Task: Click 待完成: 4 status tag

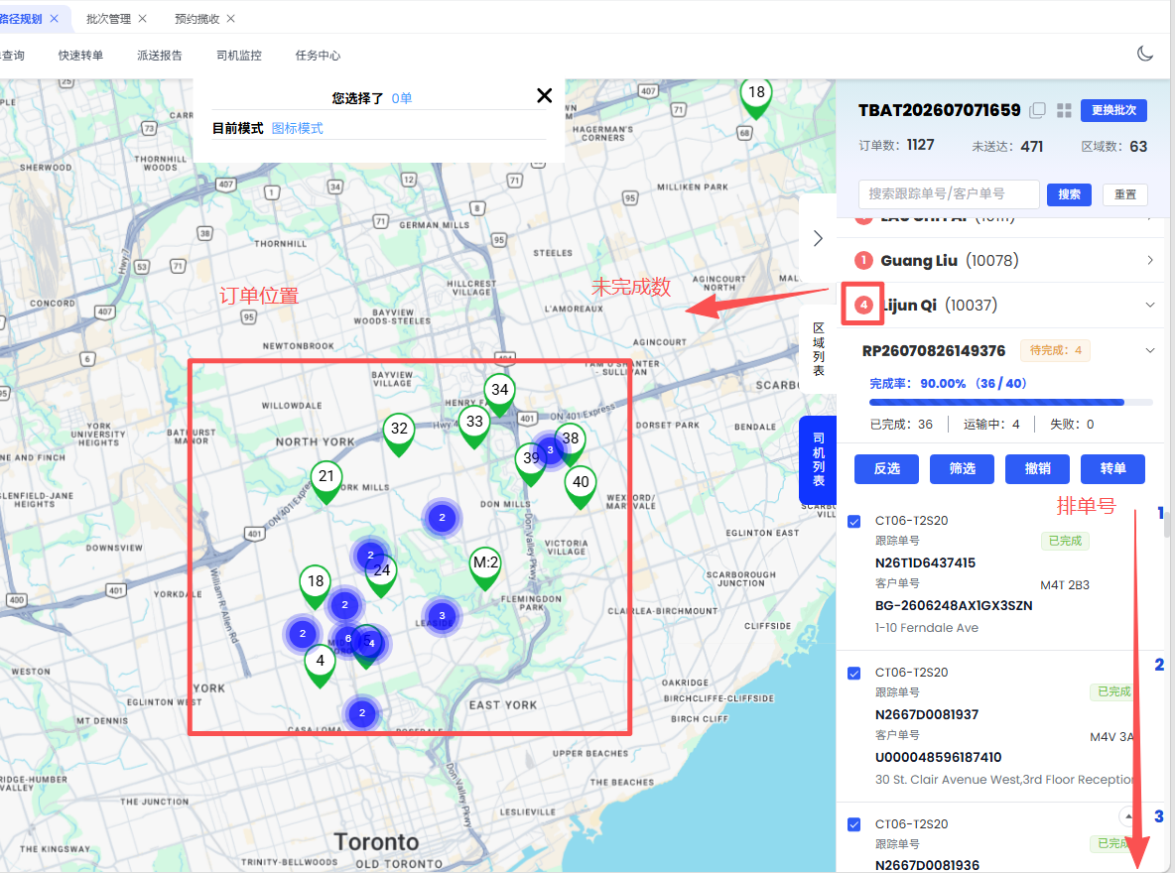Action: coord(1055,350)
